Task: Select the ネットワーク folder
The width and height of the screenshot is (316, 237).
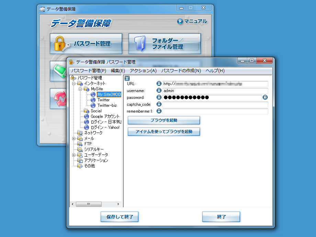Action: point(93,133)
